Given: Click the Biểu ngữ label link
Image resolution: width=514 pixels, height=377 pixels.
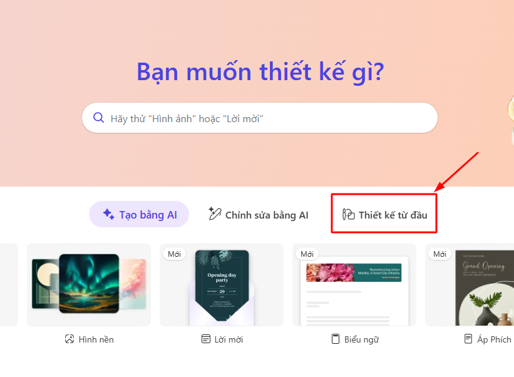Looking at the screenshot, I should point(362,339).
